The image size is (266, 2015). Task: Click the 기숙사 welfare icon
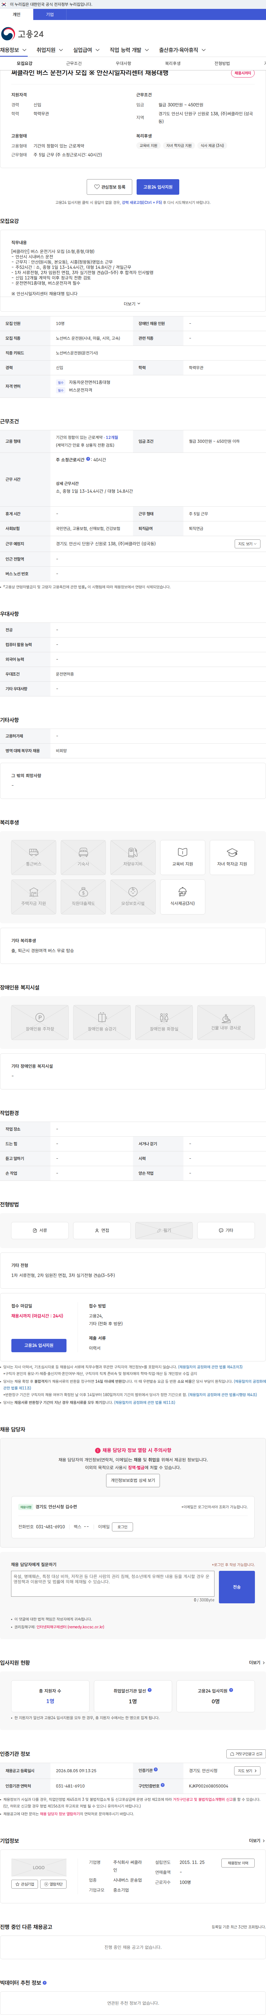(x=83, y=857)
